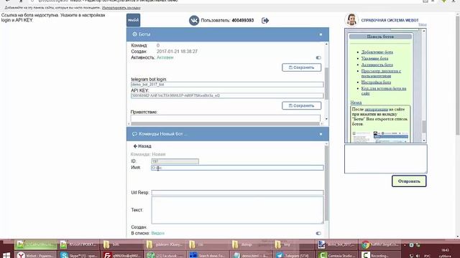Screen dimensions: 460x258
Task: Click the Боты panel scroll-up arrow
Action: point(326,44)
